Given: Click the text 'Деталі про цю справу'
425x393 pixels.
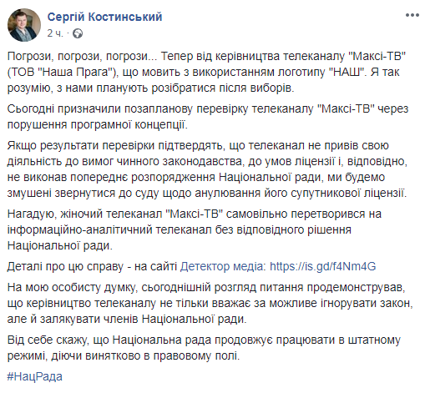Looking at the screenshot, I should (65, 266).
